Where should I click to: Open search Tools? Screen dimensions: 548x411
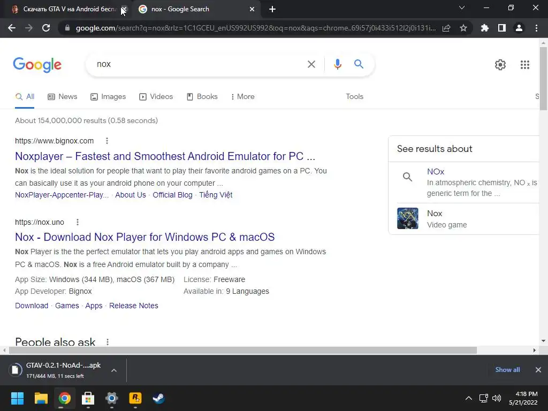pos(354,96)
